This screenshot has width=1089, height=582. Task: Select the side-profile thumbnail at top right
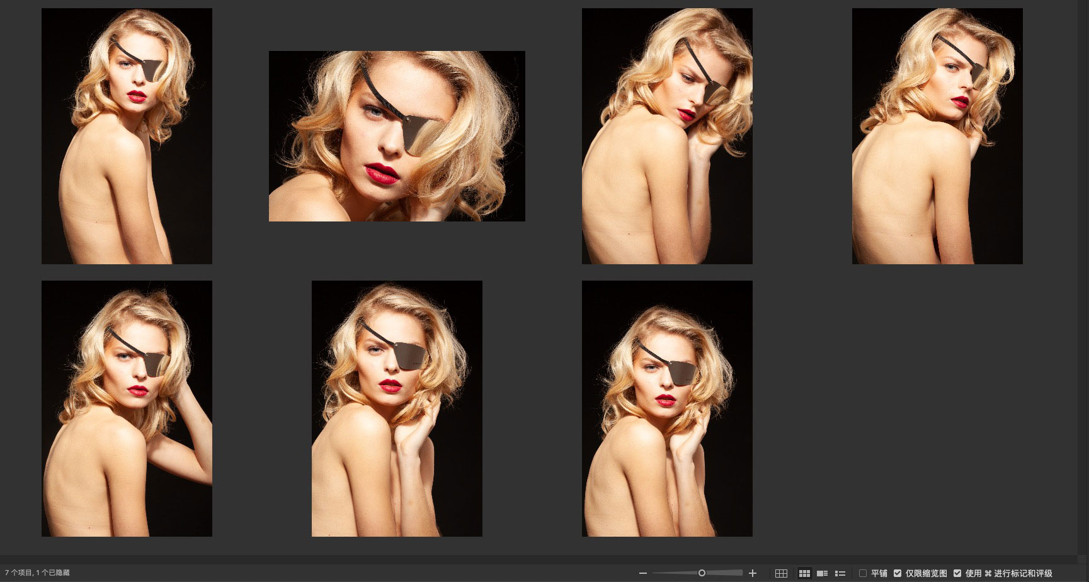click(x=937, y=136)
